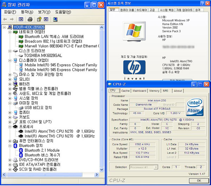Viewport: 211px width, 186px height.
Task: Open the 보기(V) menu
Action: click(44, 12)
